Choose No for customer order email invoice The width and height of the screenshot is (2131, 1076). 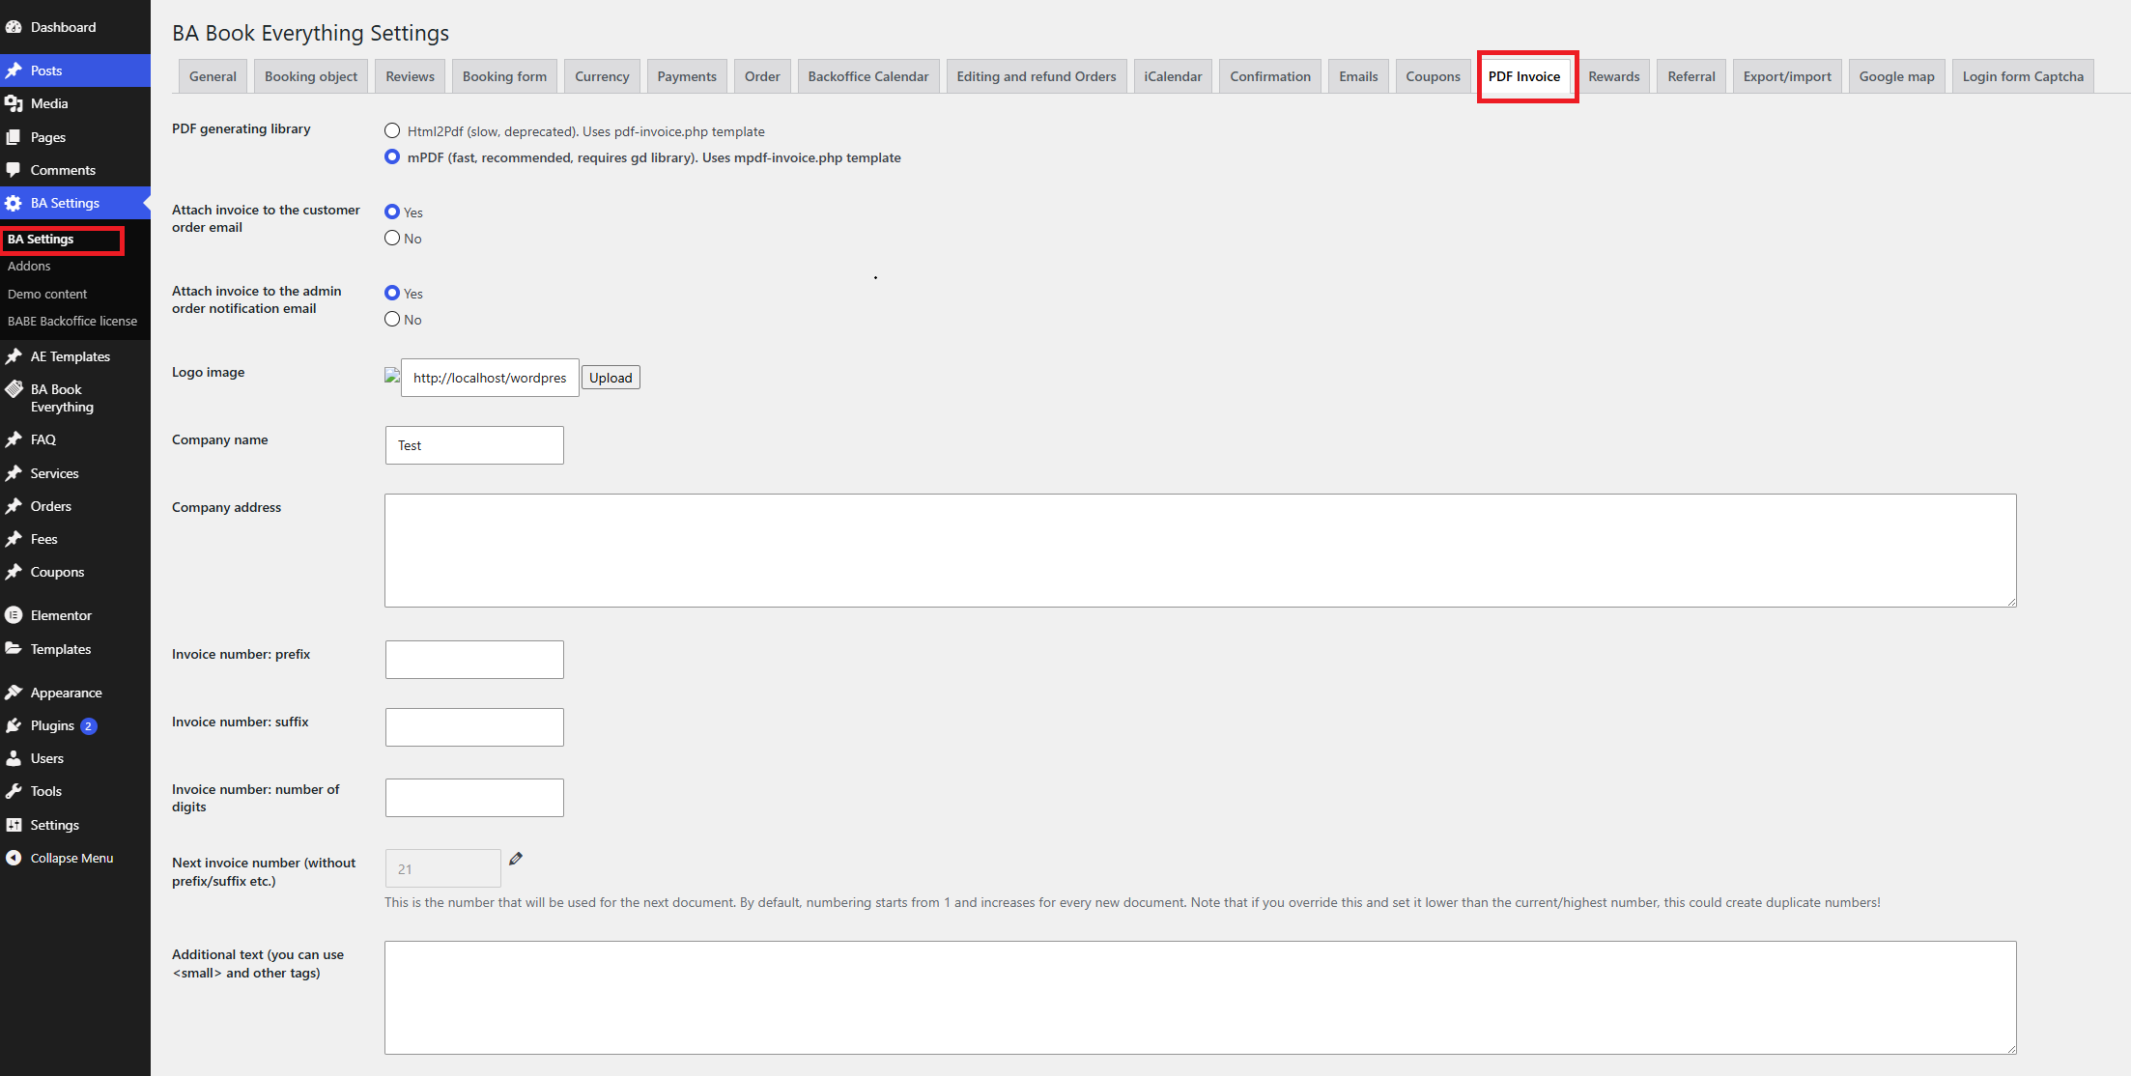tap(392, 238)
